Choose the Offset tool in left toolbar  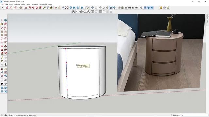click(6, 53)
